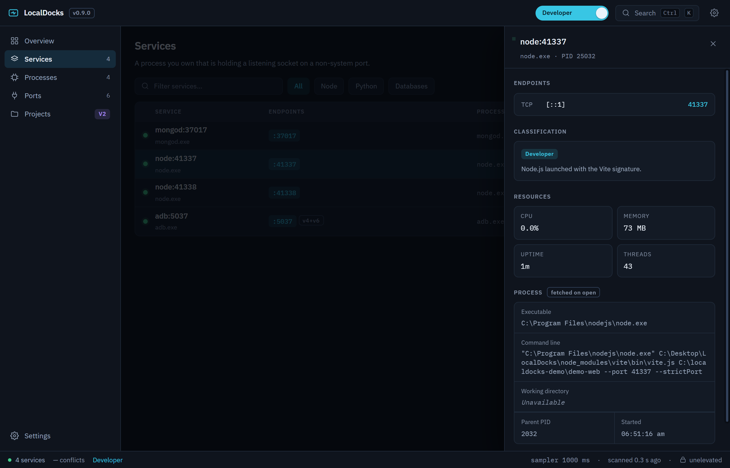Image resolution: width=730 pixels, height=468 pixels.
Task: Open the Ports section
Action: 60,95
